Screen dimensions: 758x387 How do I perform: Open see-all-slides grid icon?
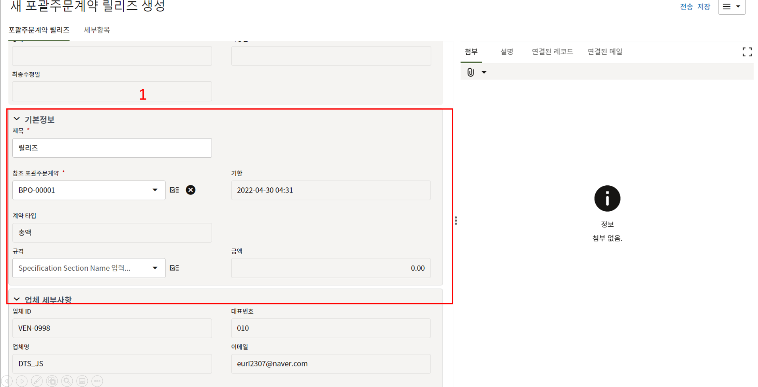click(x=52, y=381)
